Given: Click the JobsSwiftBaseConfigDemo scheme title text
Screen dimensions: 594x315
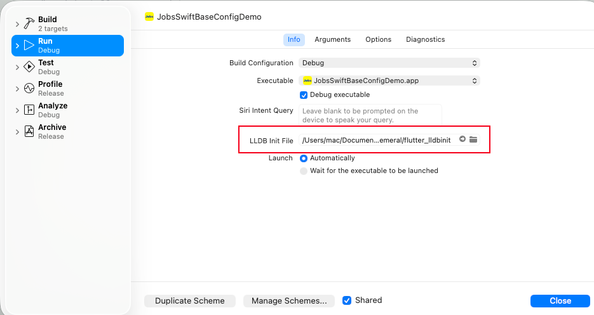Looking at the screenshot, I should [209, 16].
